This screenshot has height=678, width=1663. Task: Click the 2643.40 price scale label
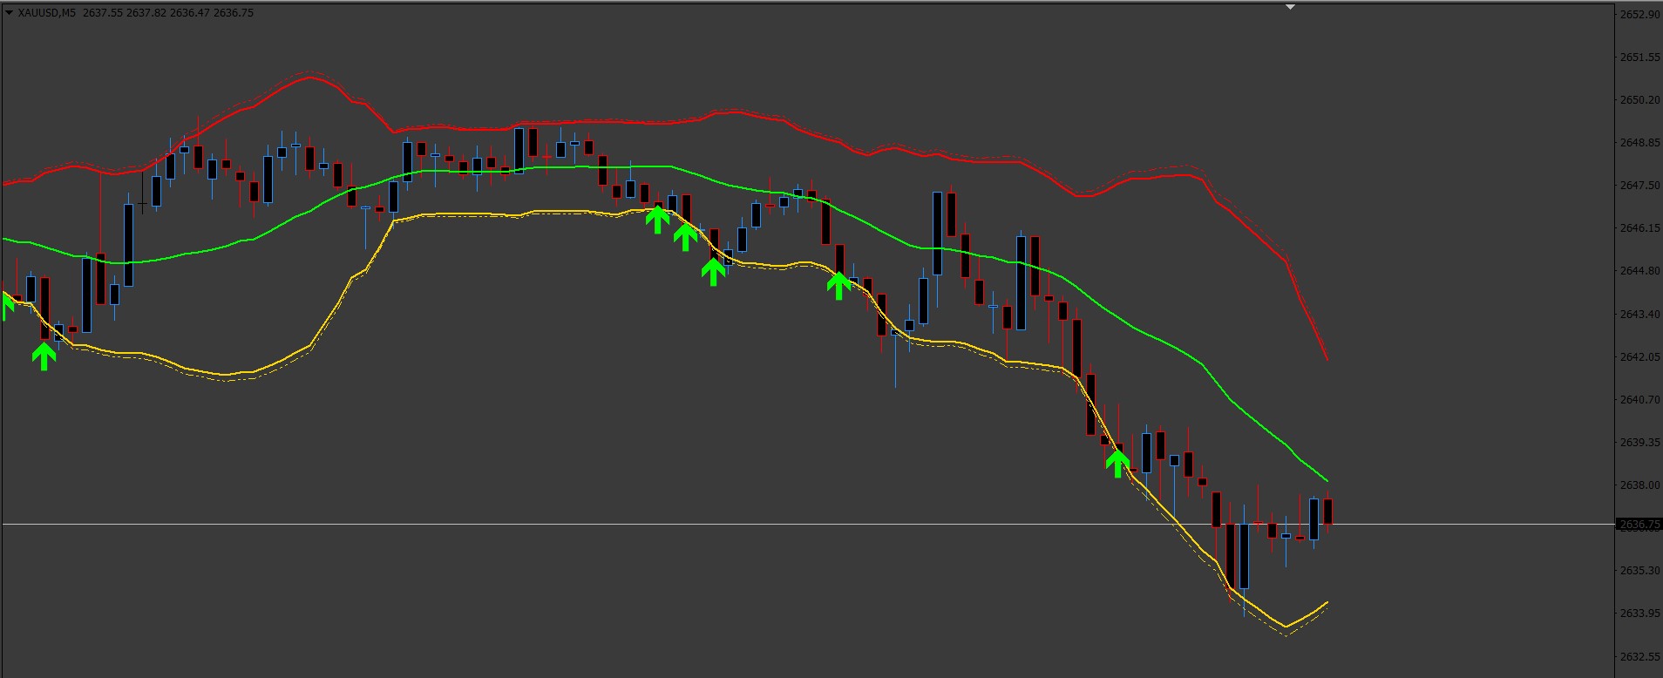pos(1639,314)
